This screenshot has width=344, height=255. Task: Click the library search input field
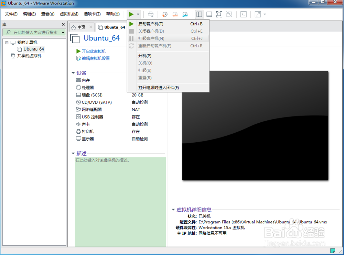pyautogui.click(x=34, y=32)
